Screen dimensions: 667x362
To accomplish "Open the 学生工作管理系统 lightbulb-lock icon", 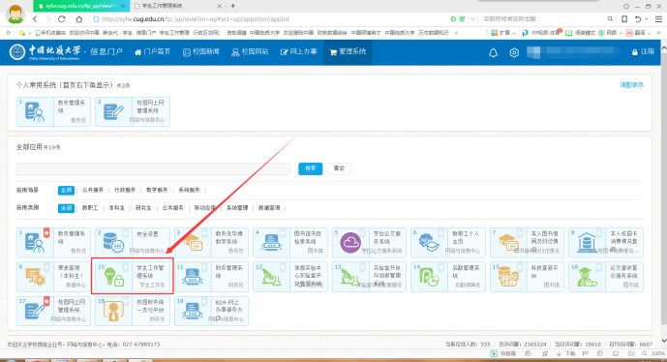I will point(113,277).
